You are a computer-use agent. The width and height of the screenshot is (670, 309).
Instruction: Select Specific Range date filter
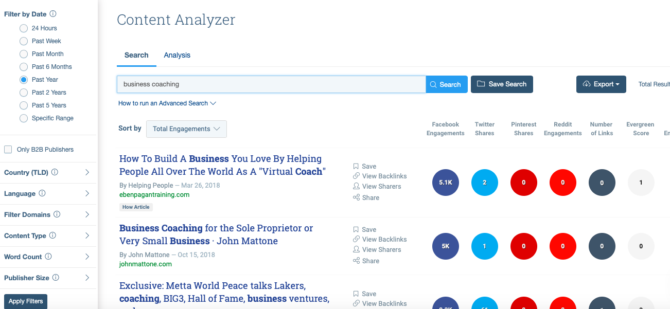point(24,118)
